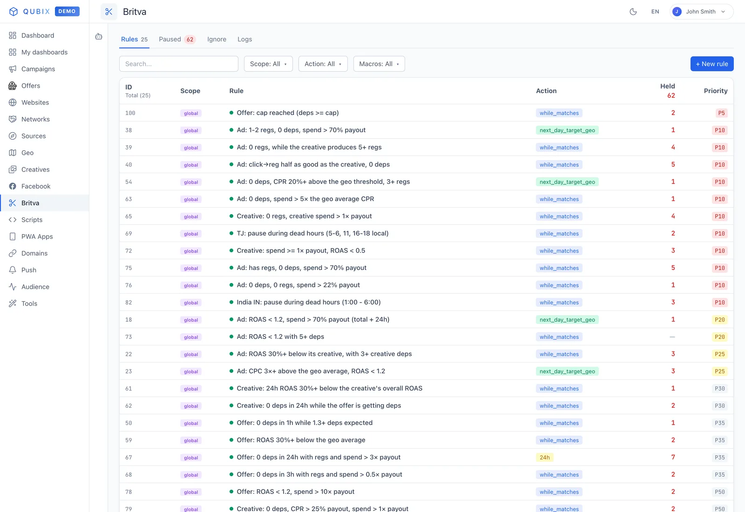Open the Macros: All dropdown

coord(379,64)
